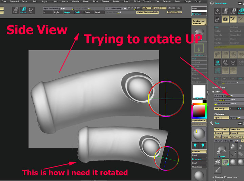Viewport: 244px width, 181px height.
Task: Click the ZQuickMask button
Action: pyautogui.click(x=175, y=12)
